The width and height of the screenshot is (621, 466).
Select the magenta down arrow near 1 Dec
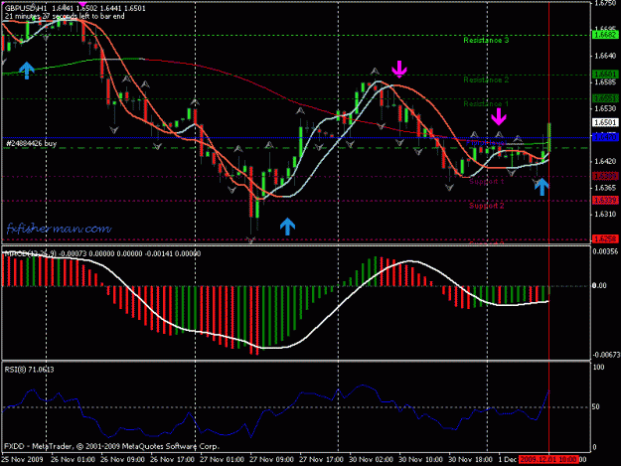[499, 117]
